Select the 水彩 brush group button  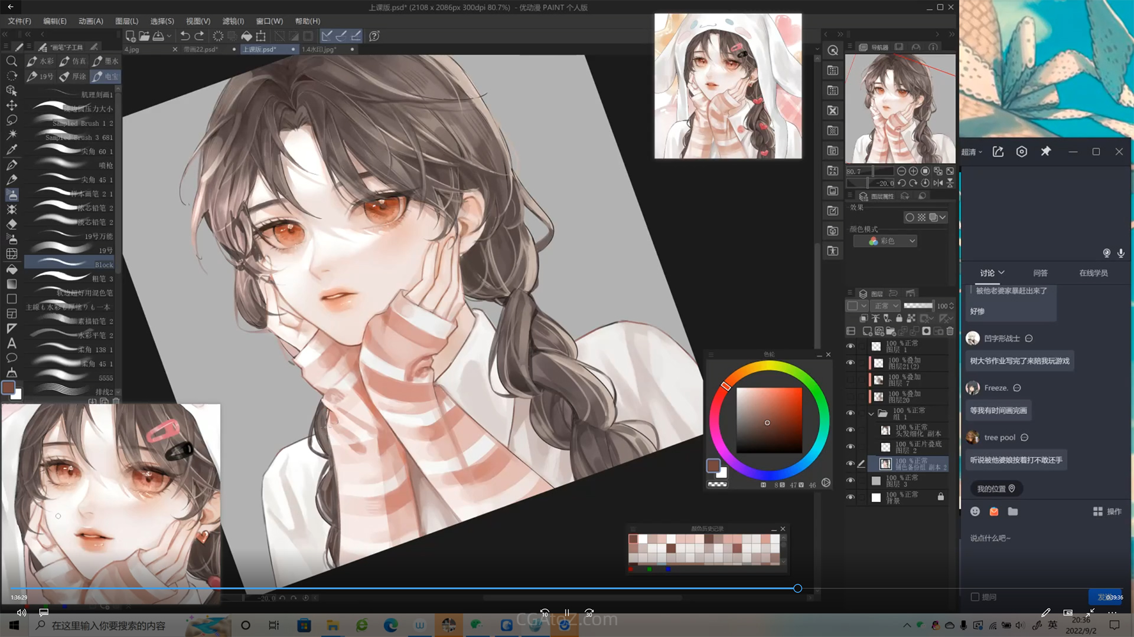click(41, 61)
